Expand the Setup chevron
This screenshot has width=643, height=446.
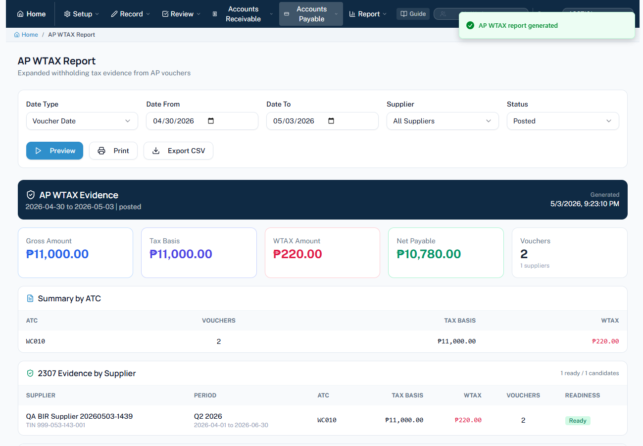coord(97,14)
